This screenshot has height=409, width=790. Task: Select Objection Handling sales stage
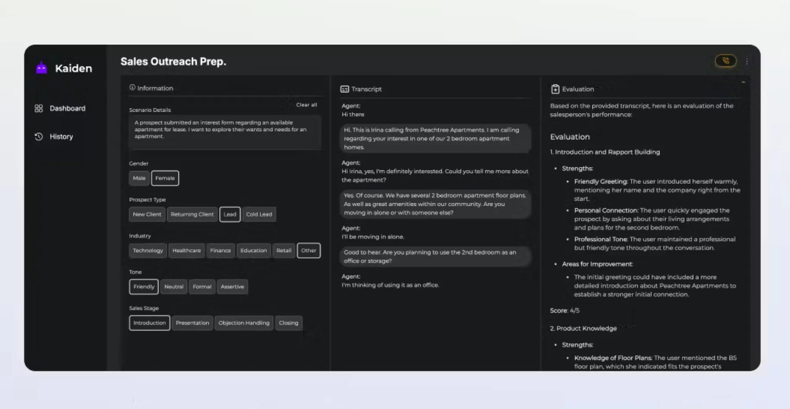[244, 323]
